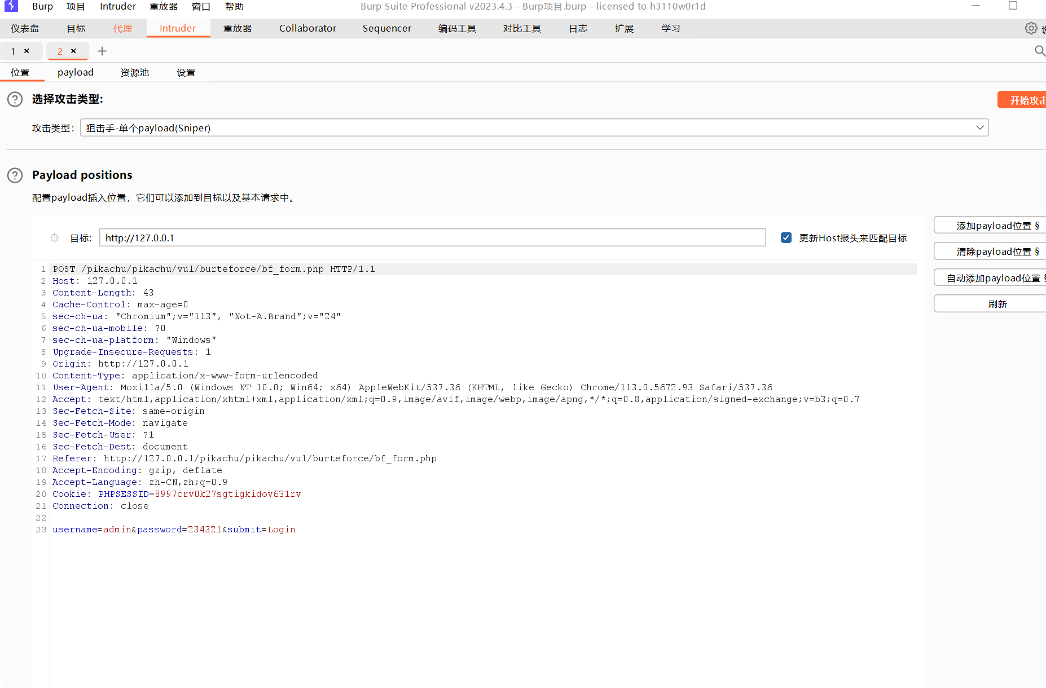Switch to 代理 tab
Image resolution: width=1046 pixels, height=688 pixels.
click(x=122, y=28)
